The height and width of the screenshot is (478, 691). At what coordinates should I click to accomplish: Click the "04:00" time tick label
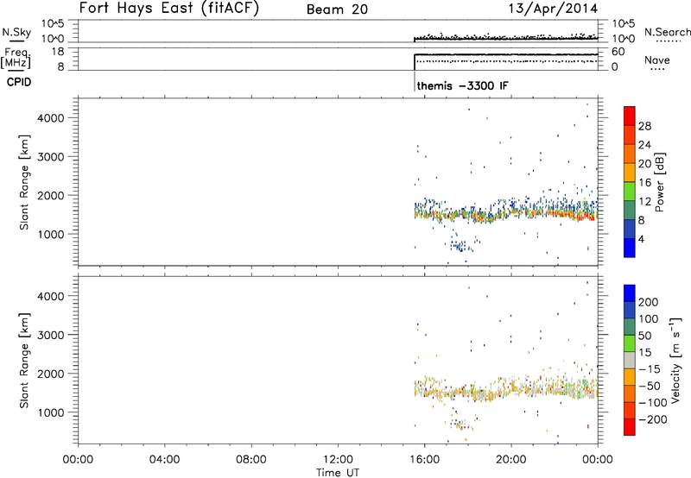pos(164,459)
